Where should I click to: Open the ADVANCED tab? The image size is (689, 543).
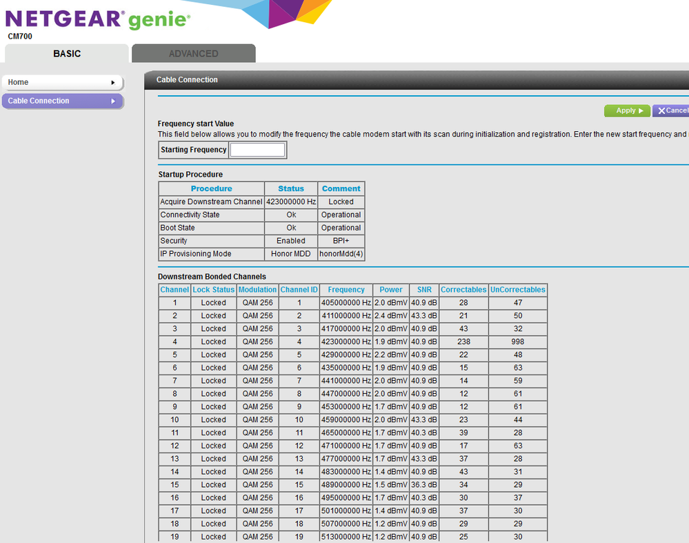click(193, 54)
